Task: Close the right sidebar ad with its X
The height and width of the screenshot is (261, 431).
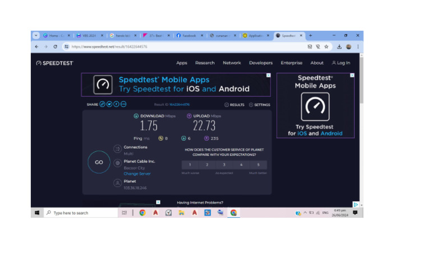Action: click(352, 75)
